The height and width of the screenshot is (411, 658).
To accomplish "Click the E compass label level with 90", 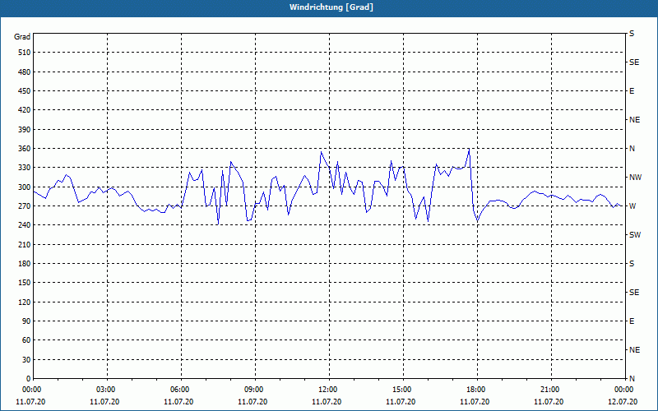I will click(632, 321).
